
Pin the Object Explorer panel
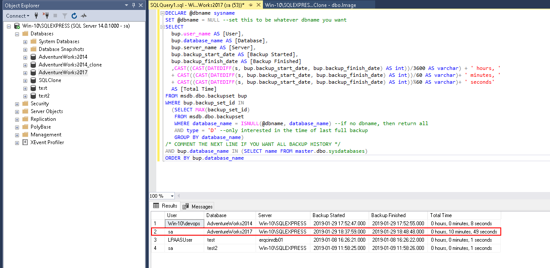point(134,5)
